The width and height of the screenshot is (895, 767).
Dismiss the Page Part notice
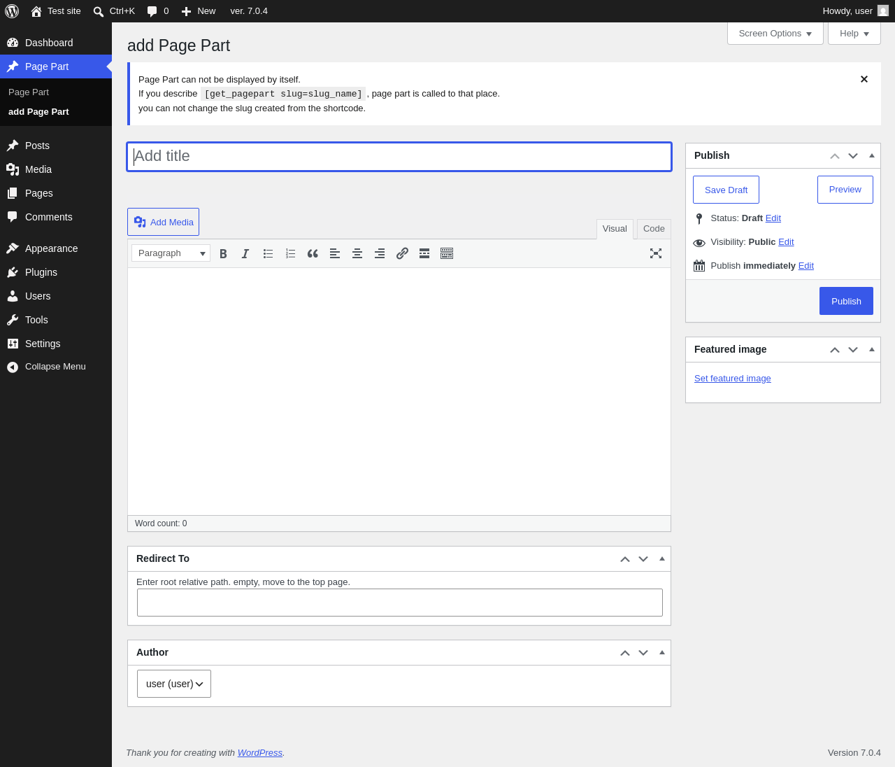pyautogui.click(x=864, y=79)
